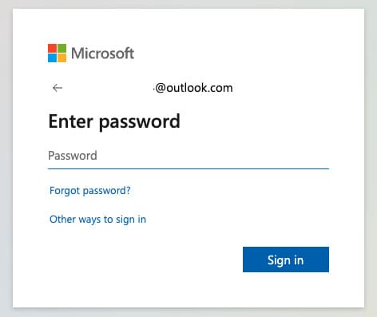Click the Microsoft four-square logo
Viewport: 377px width, 317px height.
(57, 53)
